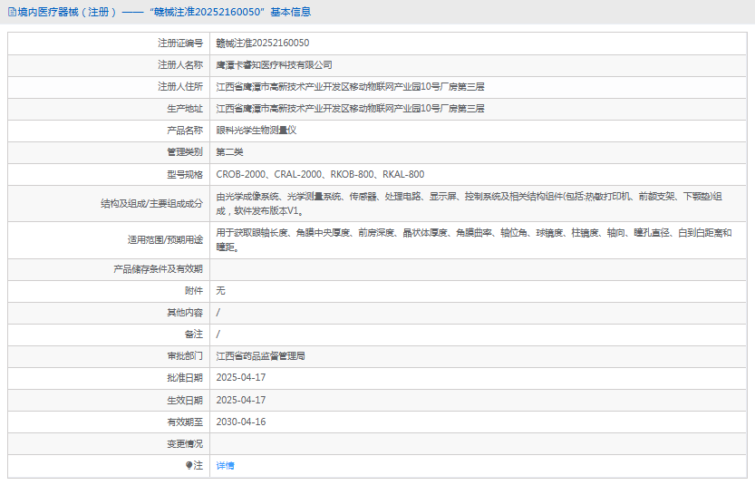
Task: Select the structure description starting 由光学成像系统
Action: tap(469, 203)
